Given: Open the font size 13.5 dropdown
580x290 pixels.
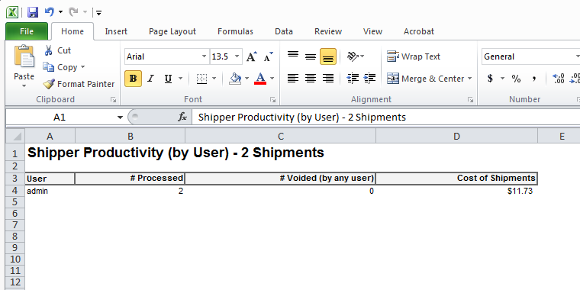Looking at the screenshot, I should click(x=237, y=56).
